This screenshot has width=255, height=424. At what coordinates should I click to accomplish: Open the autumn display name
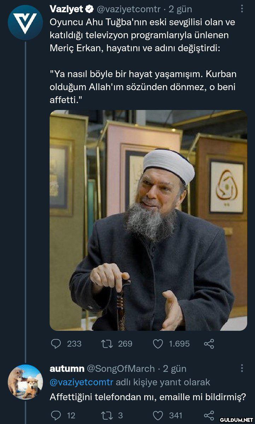[67, 369]
